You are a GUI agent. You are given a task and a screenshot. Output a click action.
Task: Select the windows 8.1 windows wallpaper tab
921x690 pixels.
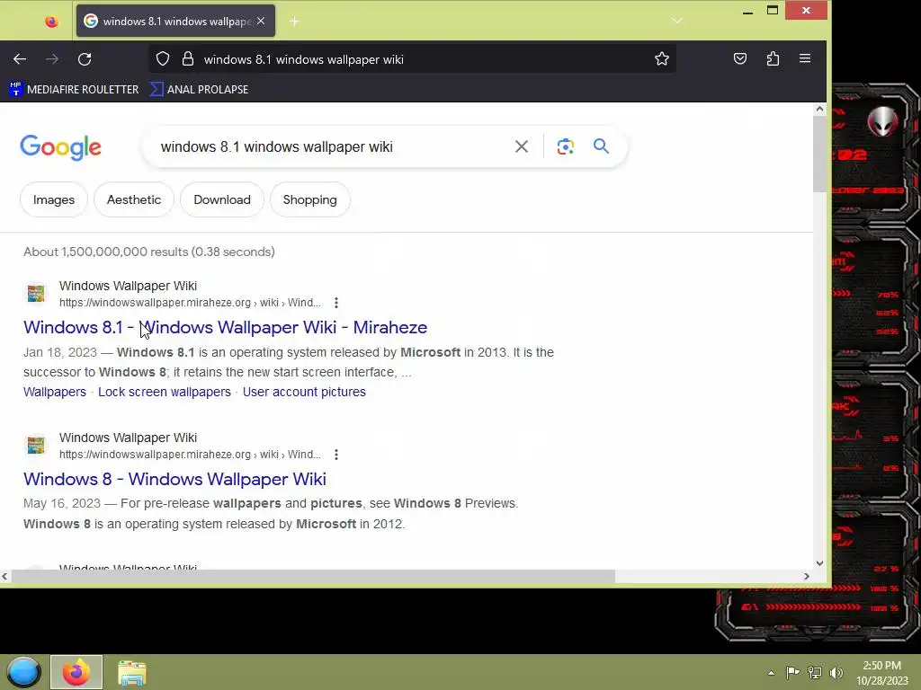click(x=175, y=22)
